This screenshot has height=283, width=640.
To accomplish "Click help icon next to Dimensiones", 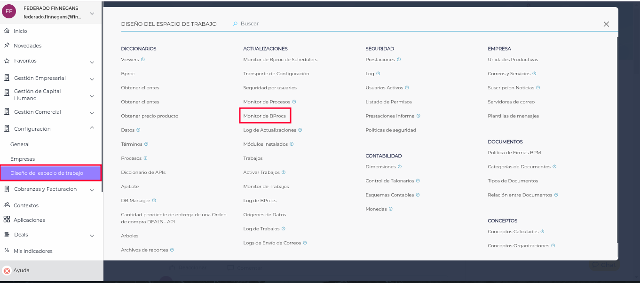I will [x=400, y=166].
